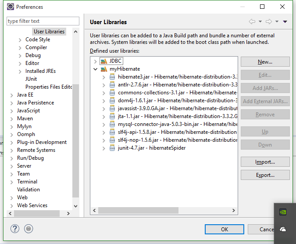Click the slf4j-nop-1.5.6.jar jar icon
296x244 pixels.
(112, 140)
